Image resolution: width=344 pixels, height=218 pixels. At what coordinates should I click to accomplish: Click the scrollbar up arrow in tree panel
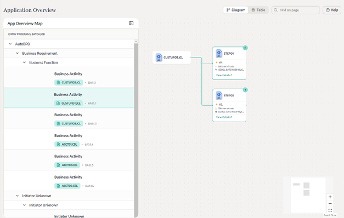(136, 42)
